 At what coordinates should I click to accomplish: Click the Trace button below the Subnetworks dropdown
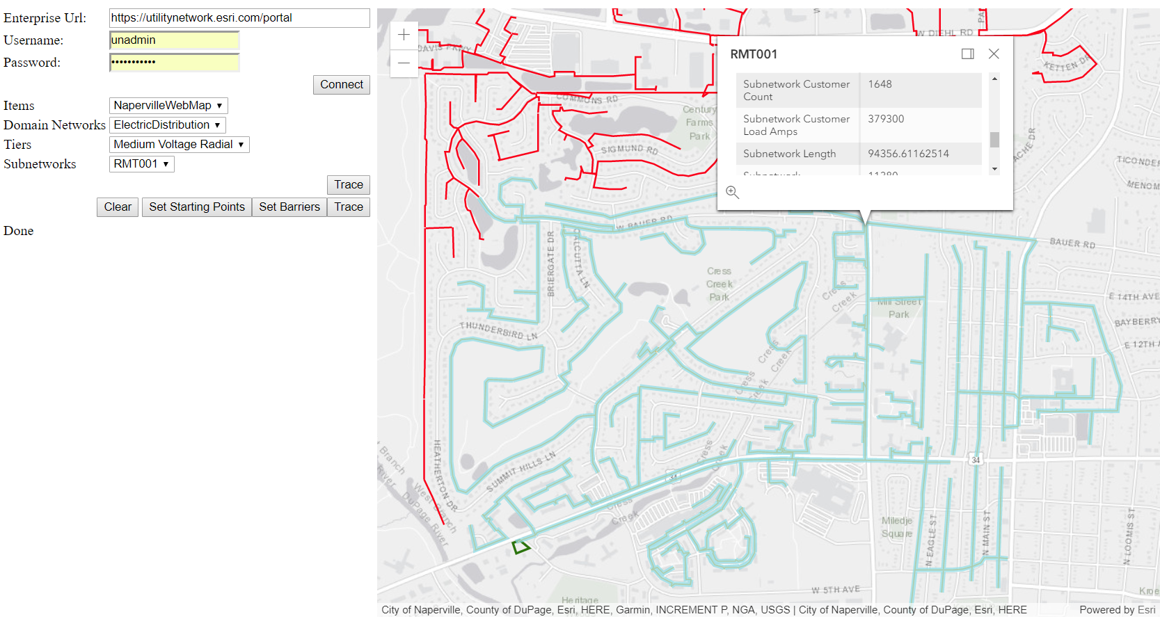[x=349, y=185]
